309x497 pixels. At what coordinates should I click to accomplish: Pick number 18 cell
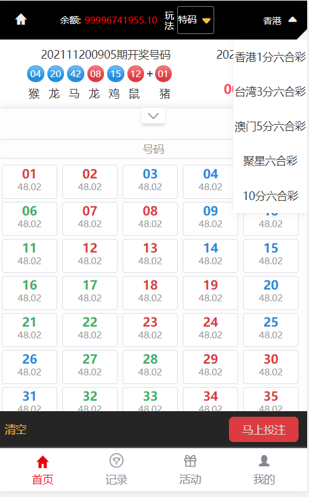(150, 293)
